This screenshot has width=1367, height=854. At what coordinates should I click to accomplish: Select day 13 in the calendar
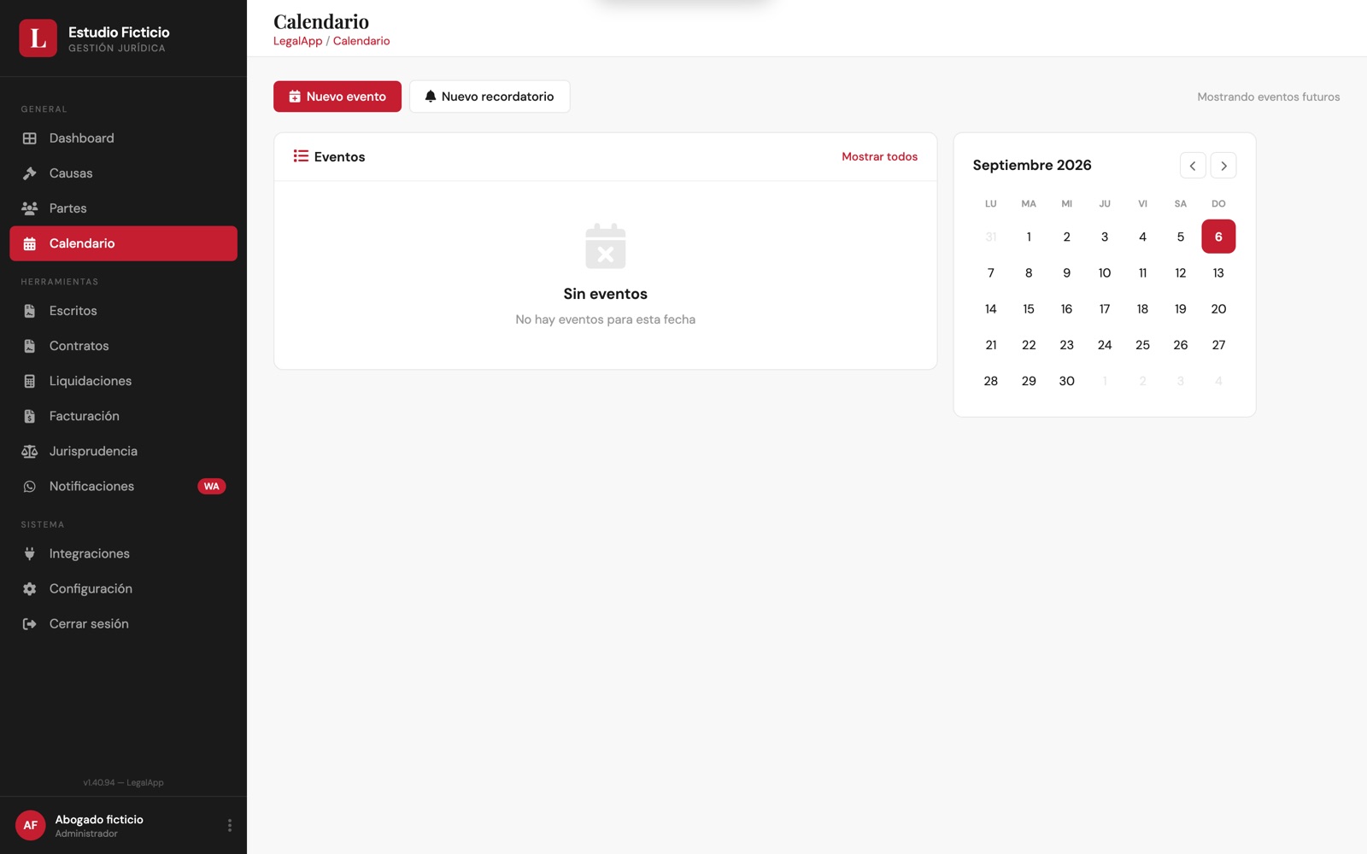[1218, 273]
